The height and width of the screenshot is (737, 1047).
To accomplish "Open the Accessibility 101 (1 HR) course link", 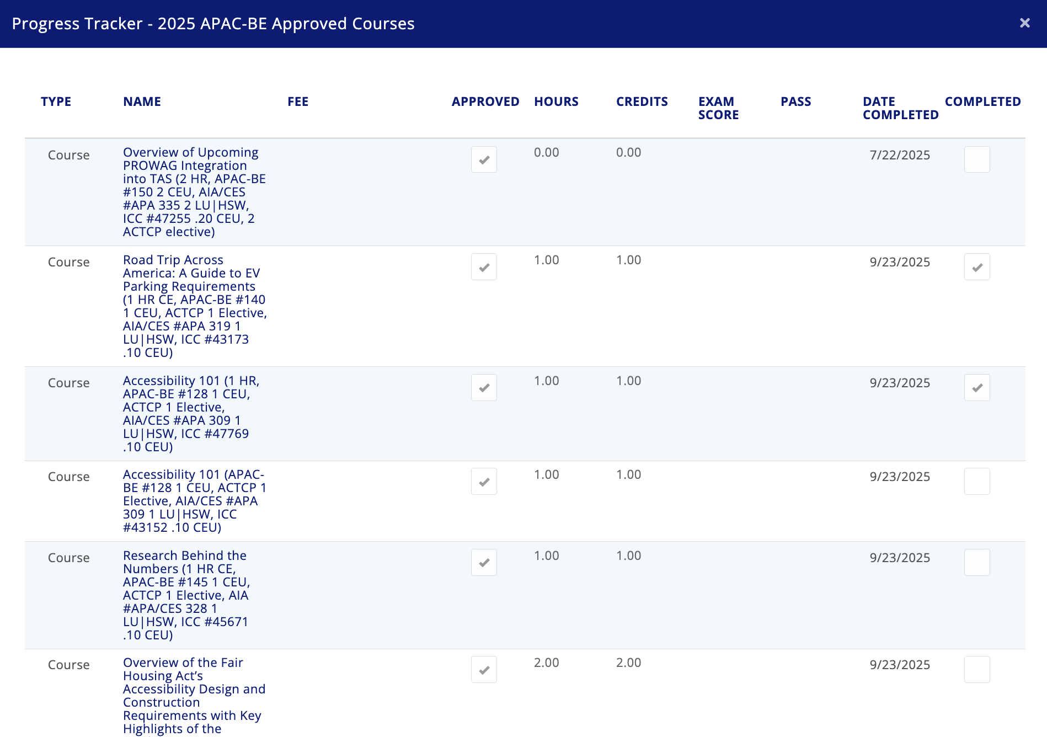I will pos(191,413).
